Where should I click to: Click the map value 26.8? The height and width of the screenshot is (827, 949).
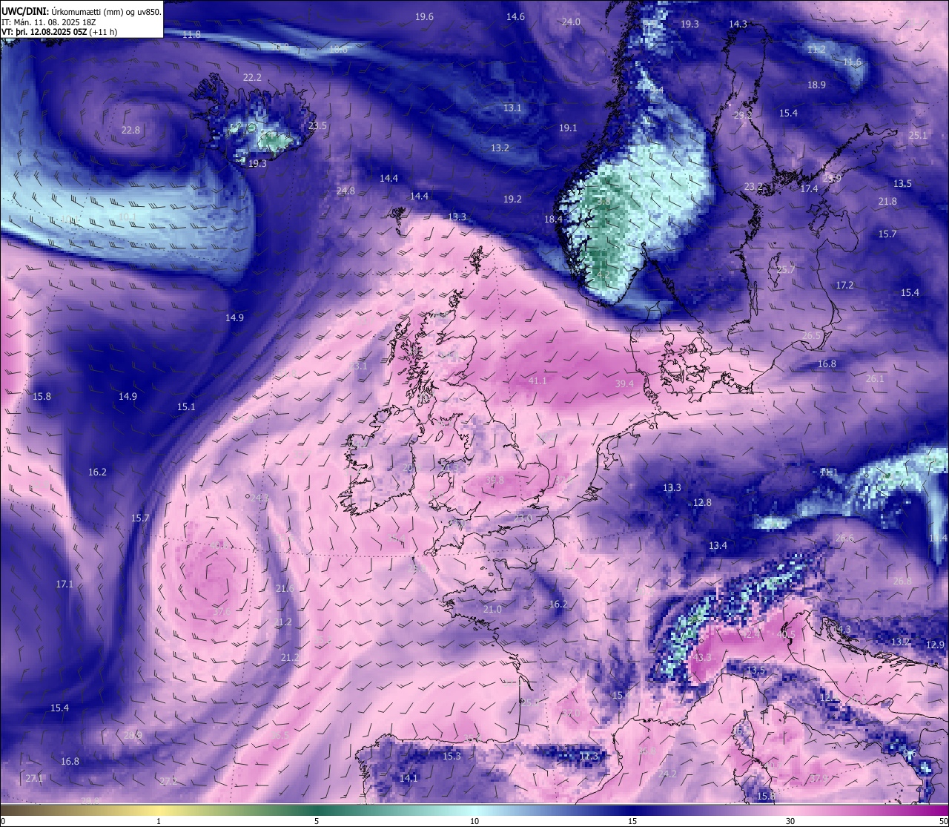(902, 581)
